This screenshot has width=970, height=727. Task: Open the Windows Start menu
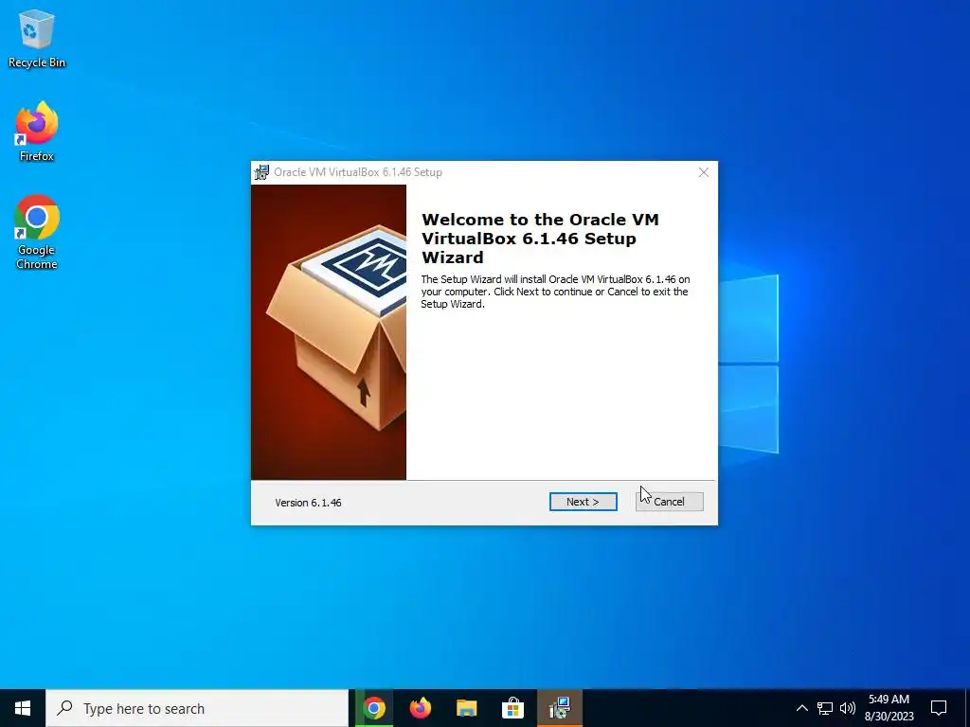pos(23,708)
